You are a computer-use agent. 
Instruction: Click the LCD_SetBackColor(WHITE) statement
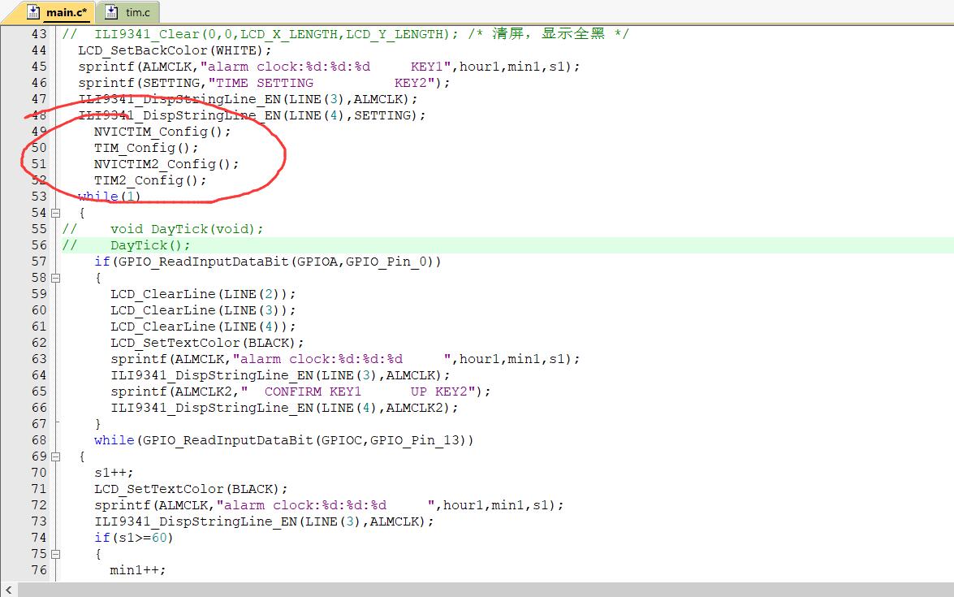(175, 50)
